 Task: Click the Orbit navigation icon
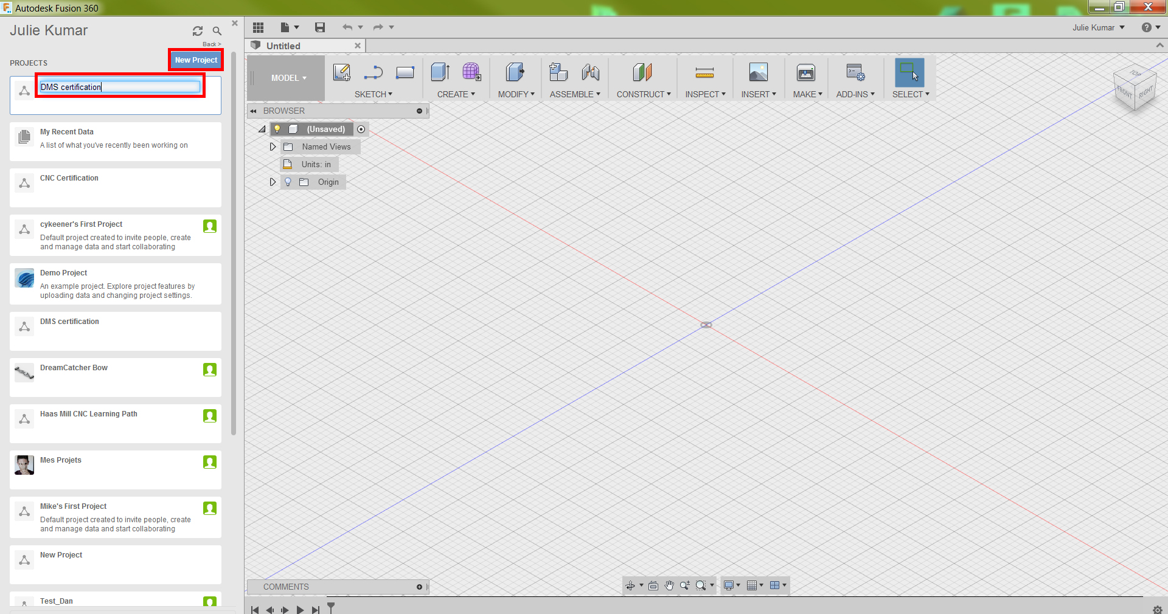pyautogui.click(x=630, y=585)
